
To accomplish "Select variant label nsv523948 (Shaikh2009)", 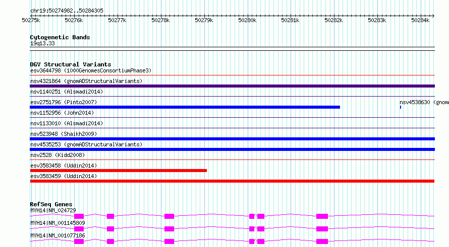I will (64, 134).
